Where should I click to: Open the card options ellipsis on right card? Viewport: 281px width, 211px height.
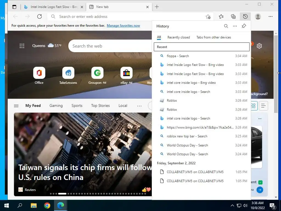(260, 119)
